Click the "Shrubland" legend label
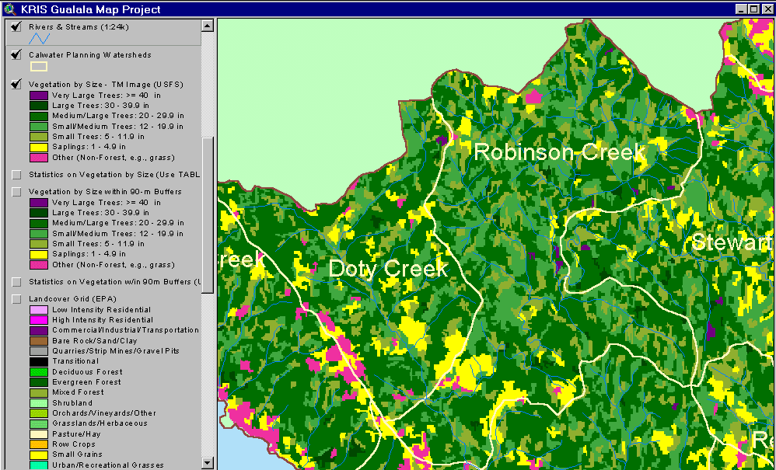This screenshot has width=776, height=470. point(72,402)
